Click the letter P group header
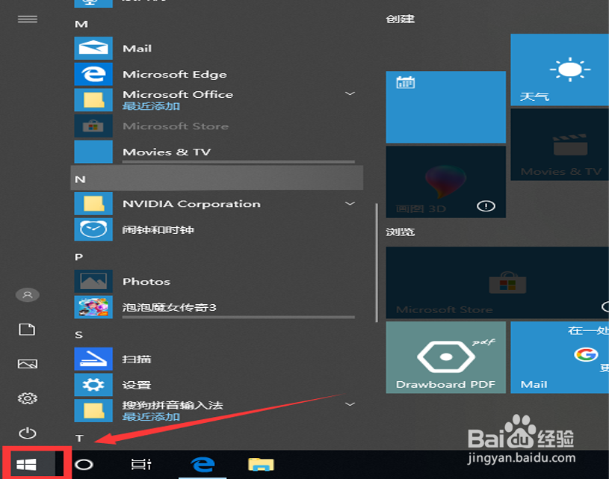 tap(79, 257)
